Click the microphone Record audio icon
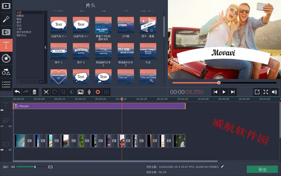This screenshot has width=281, height=176. pyautogui.click(x=89, y=92)
